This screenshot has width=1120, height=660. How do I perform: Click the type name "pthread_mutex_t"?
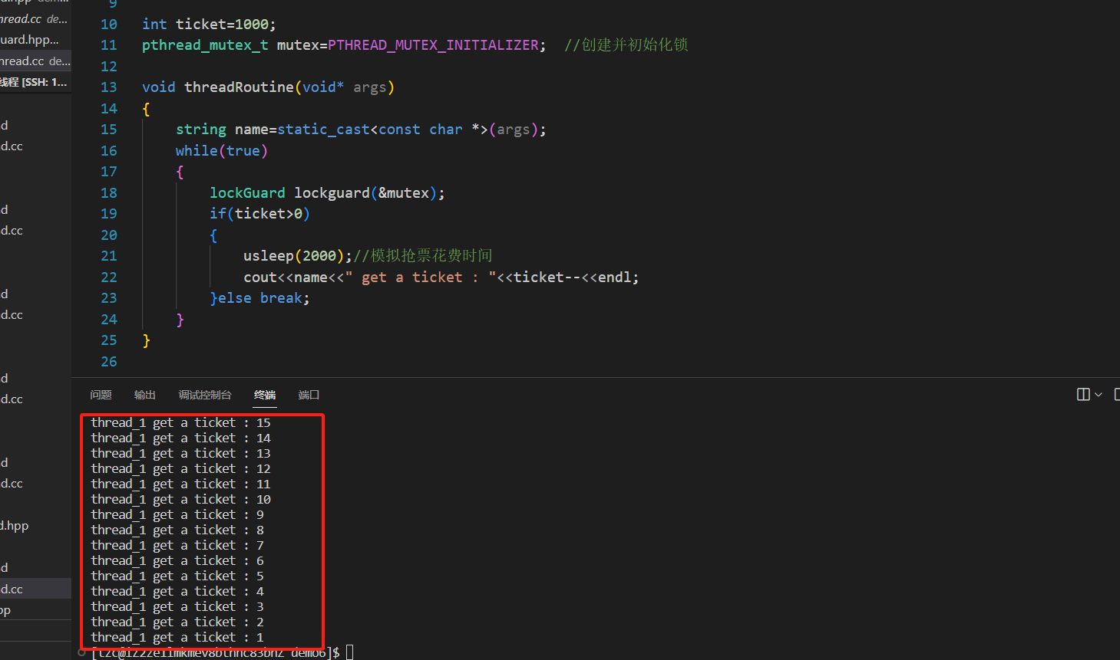tap(205, 45)
